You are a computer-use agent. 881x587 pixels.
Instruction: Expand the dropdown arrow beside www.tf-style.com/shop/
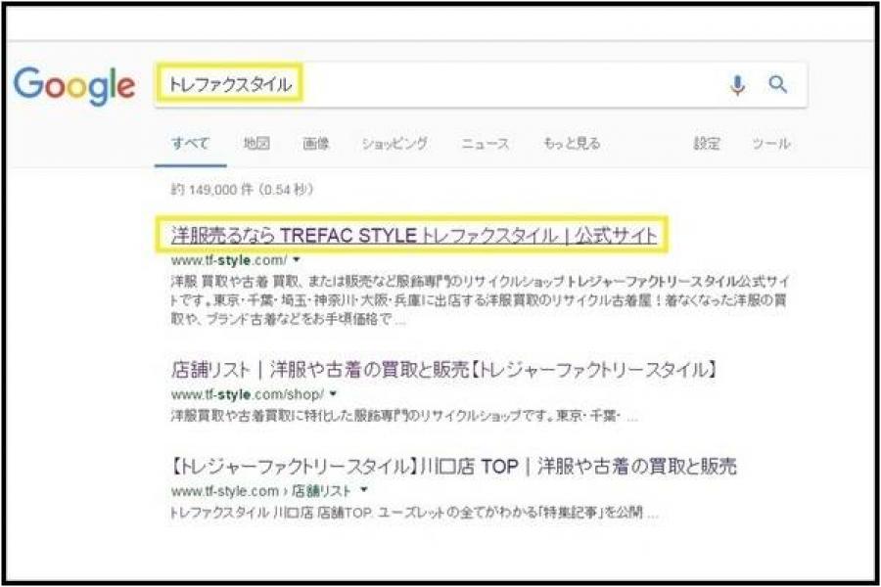click(x=333, y=394)
